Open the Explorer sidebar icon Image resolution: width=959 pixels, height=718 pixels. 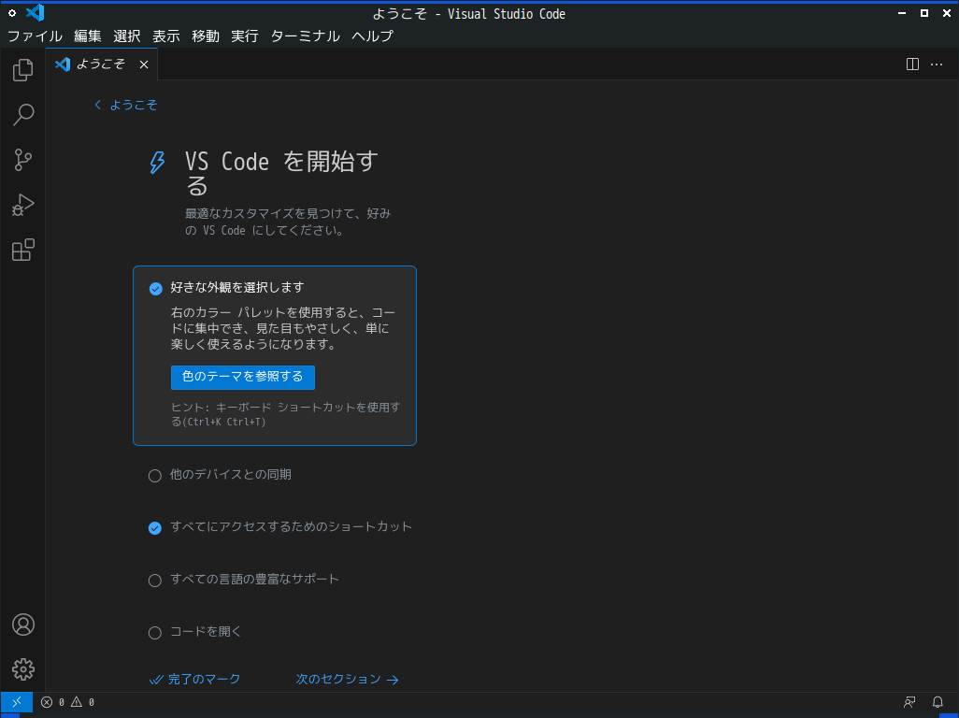[x=22, y=70]
